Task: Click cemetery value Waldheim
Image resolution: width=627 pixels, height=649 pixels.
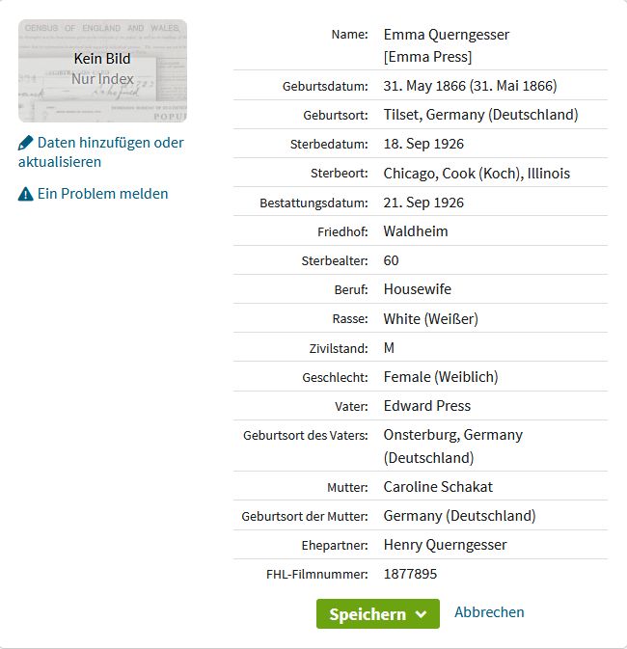Action: 416,231
